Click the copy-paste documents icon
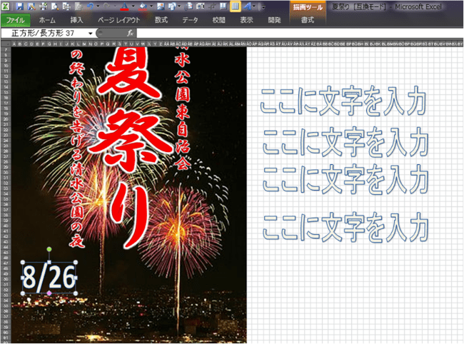464x344 pixels. [x=188, y=6]
